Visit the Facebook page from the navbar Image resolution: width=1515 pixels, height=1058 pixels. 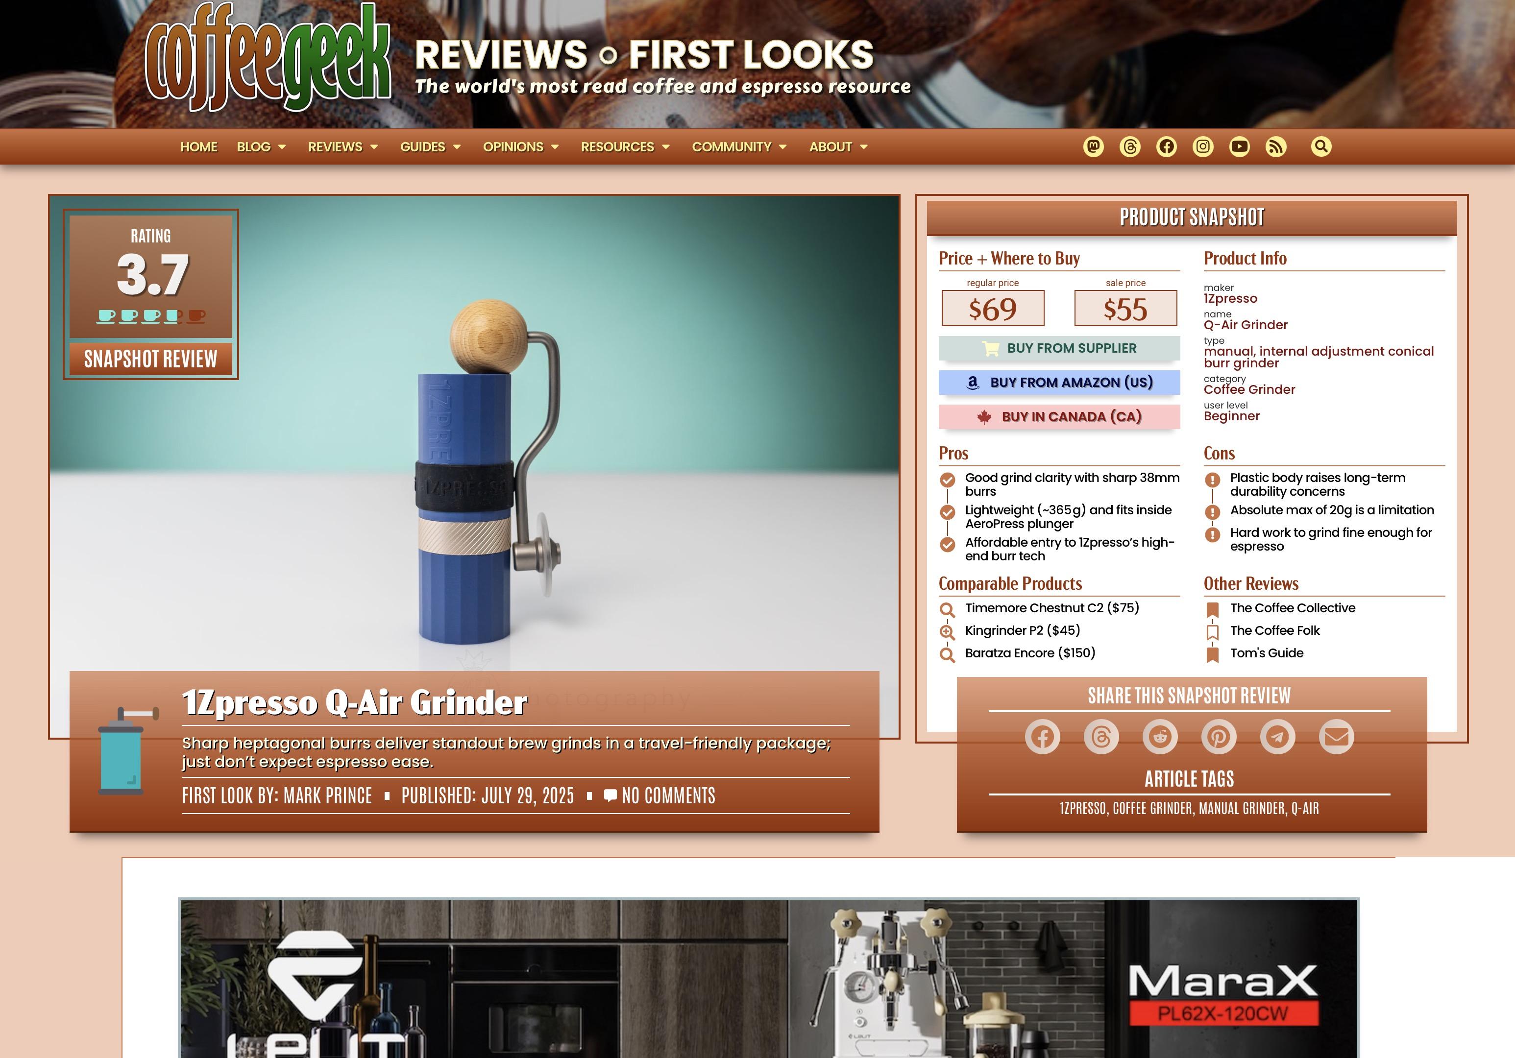point(1167,146)
